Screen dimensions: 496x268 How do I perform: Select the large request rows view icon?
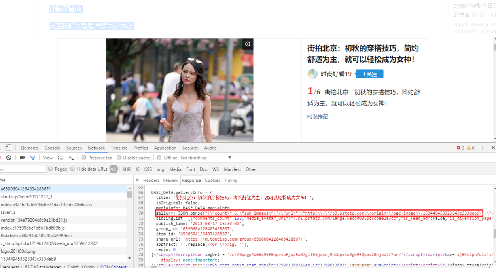tap(61, 158)
